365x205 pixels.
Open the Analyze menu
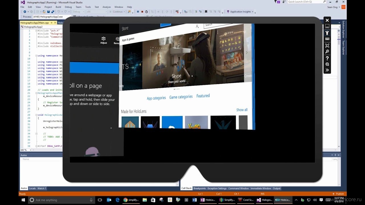pyautogui.click(x=106, y=7)
